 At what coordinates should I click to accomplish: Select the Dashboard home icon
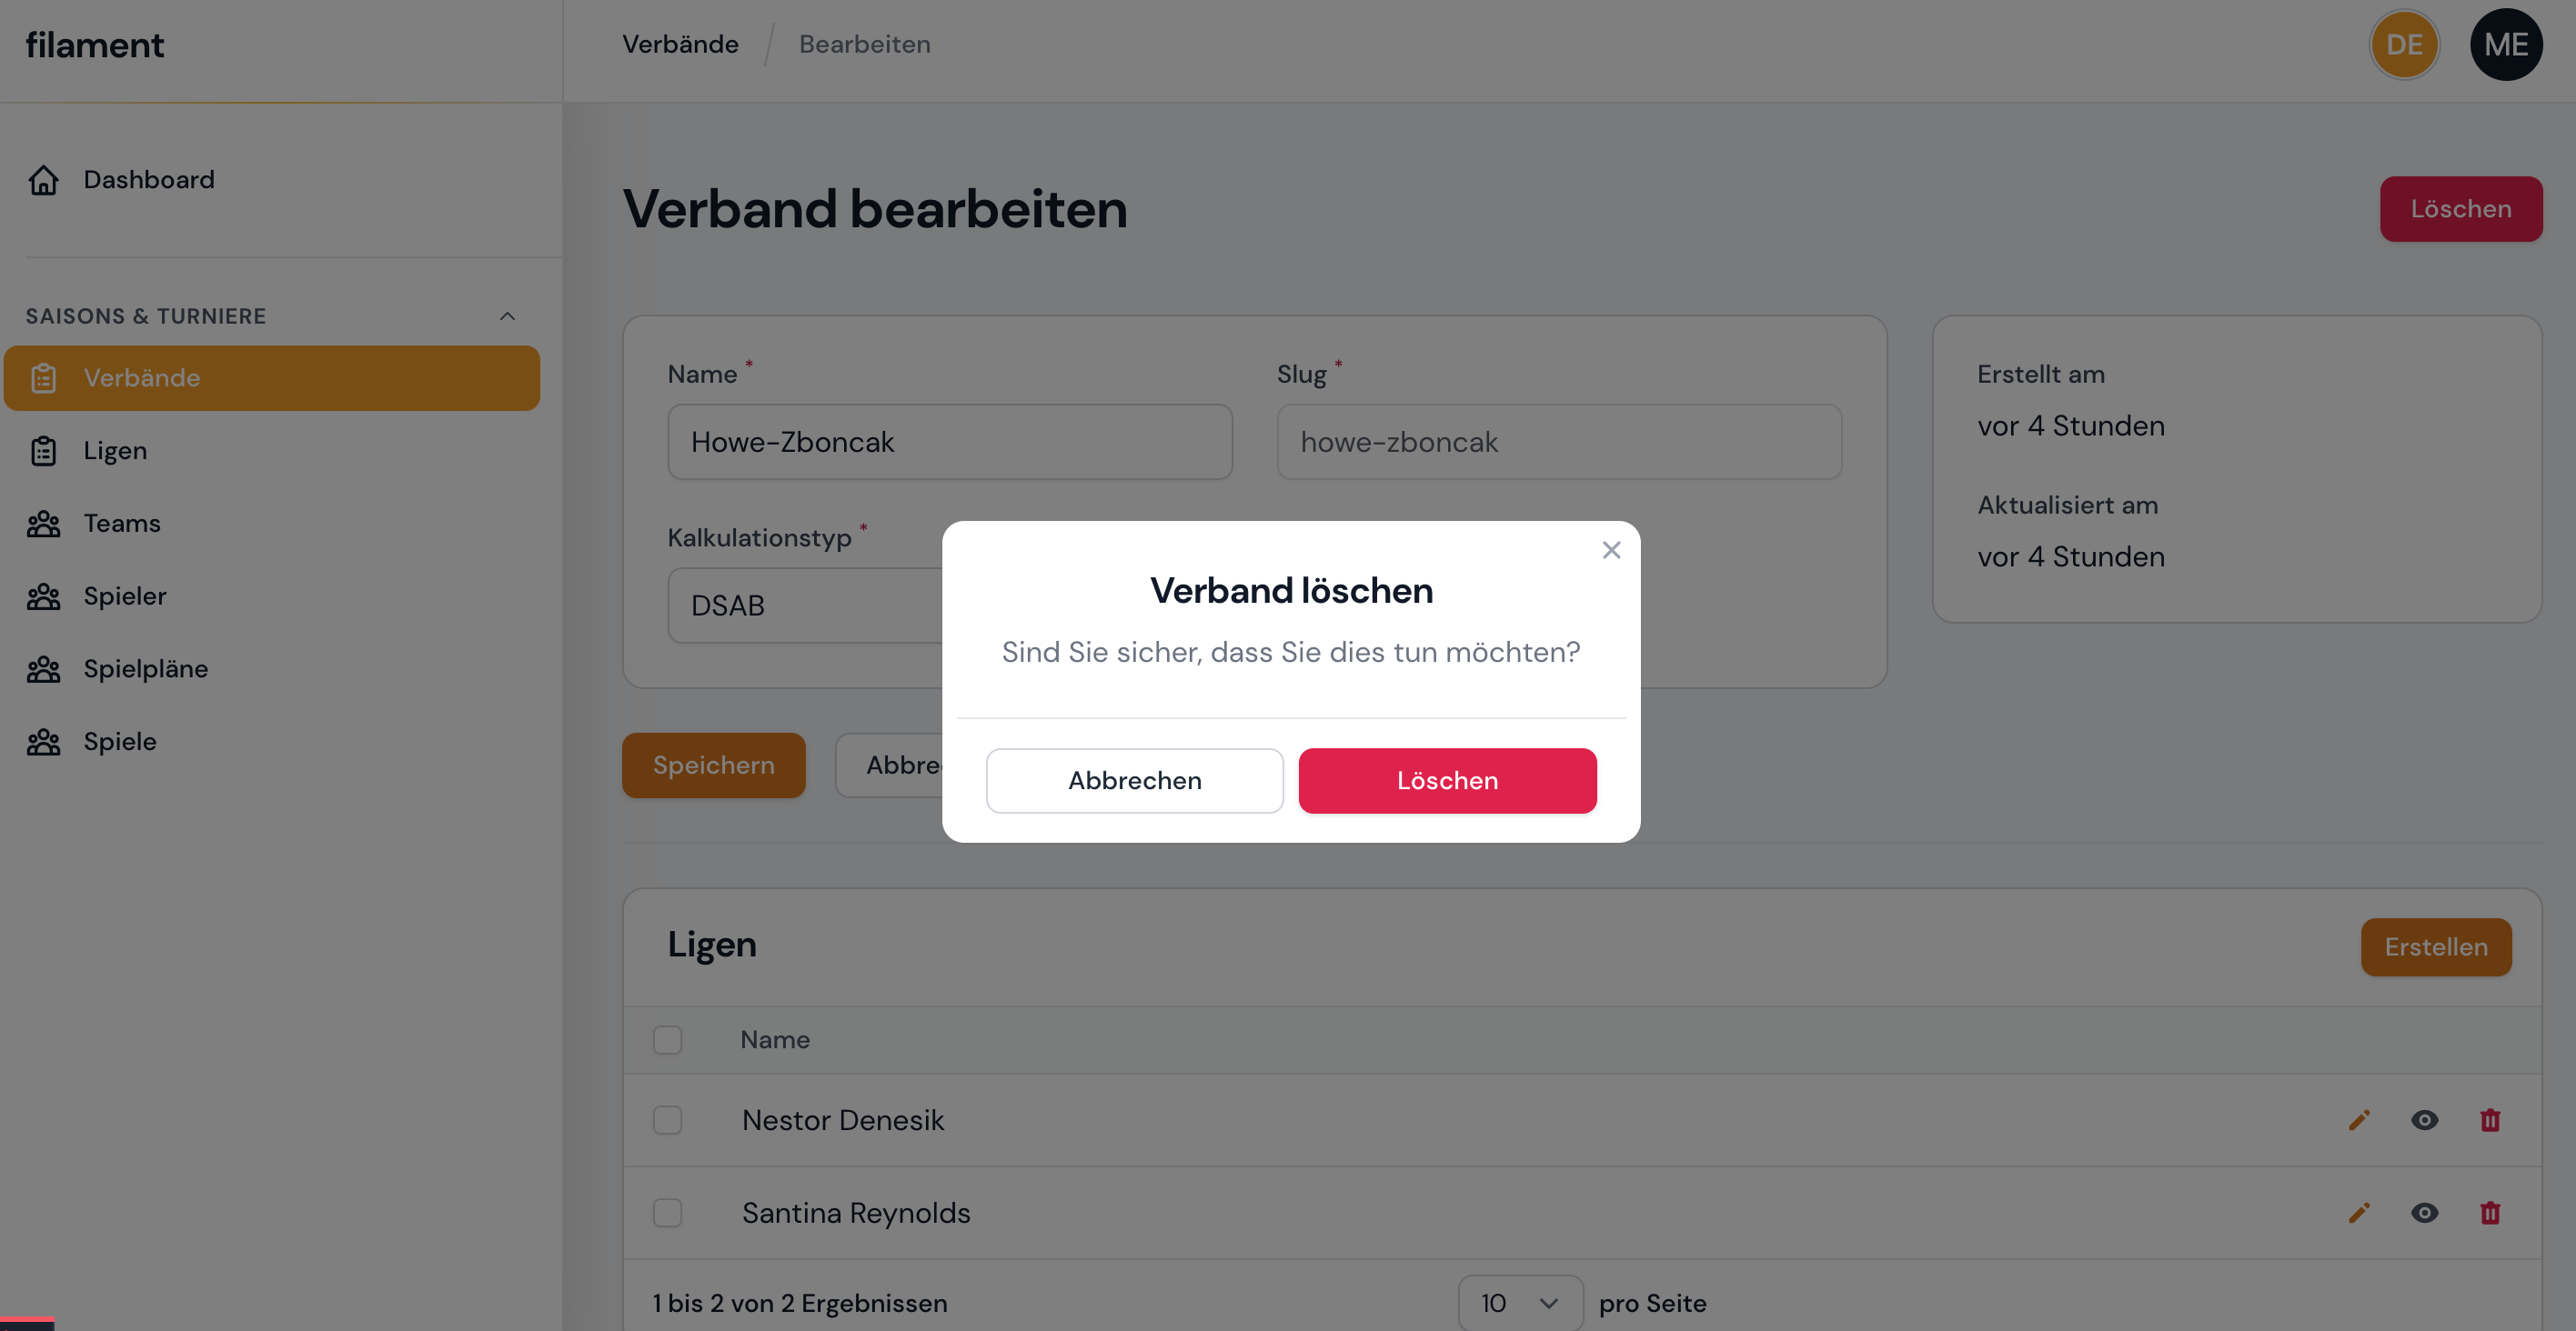(43, 180)
